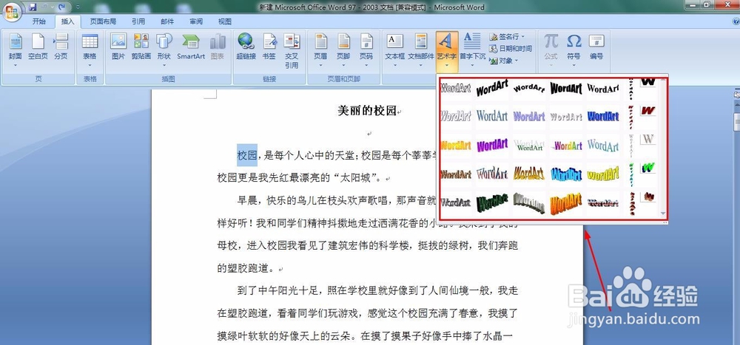This screenshot has width=740, height=345.
Task: Click the 编号 number icon
Action: pyautogui.click(x=596, y=47)
